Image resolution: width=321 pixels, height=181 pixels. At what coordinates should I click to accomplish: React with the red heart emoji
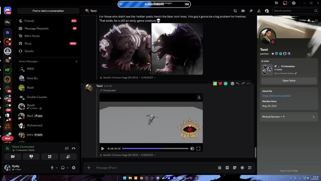[x=220, y=84]
